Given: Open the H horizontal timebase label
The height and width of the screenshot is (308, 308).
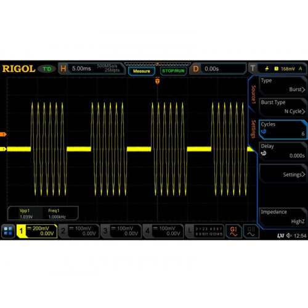Looking at the screenshot, I should 63,68.
